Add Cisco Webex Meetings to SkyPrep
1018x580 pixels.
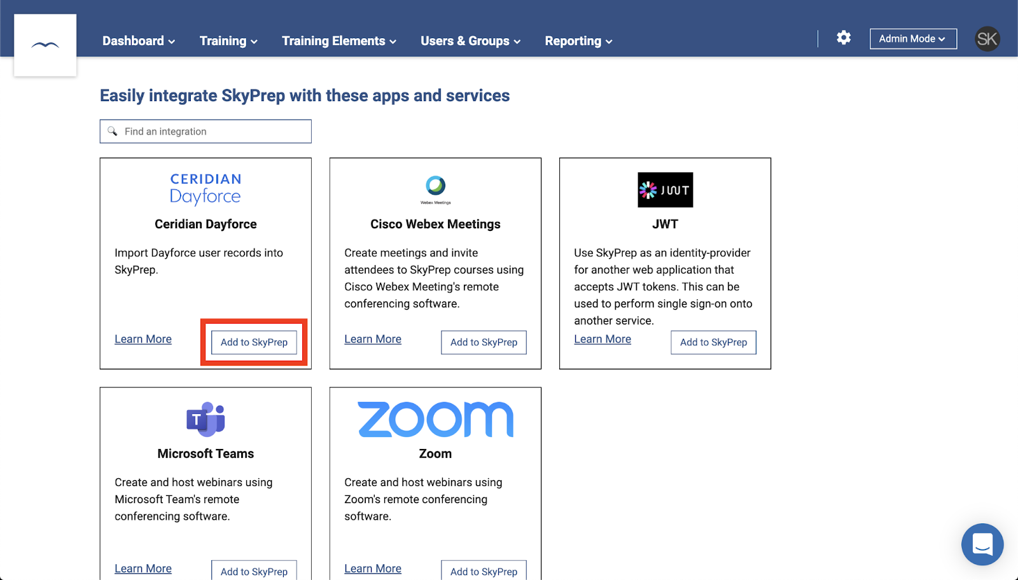484,342
